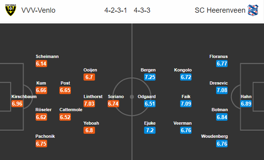This screenshot has width=264, height=160.
Task: Click Ejuke's 7.2 rating badge
Action: pos(150,130)
